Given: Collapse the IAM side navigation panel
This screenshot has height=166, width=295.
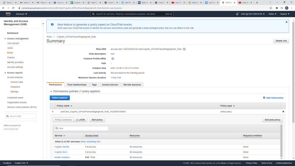Looking at the screenshot, I should click(43, 24).
